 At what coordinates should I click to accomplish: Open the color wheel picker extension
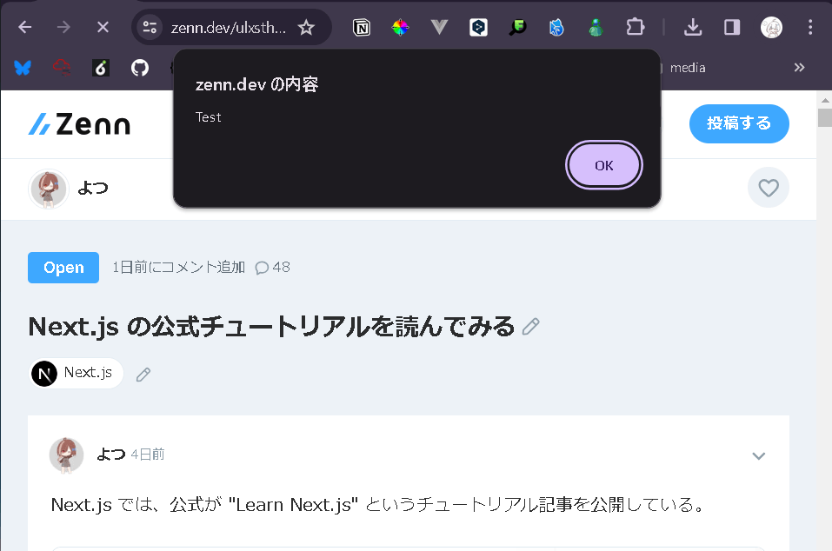400,27
